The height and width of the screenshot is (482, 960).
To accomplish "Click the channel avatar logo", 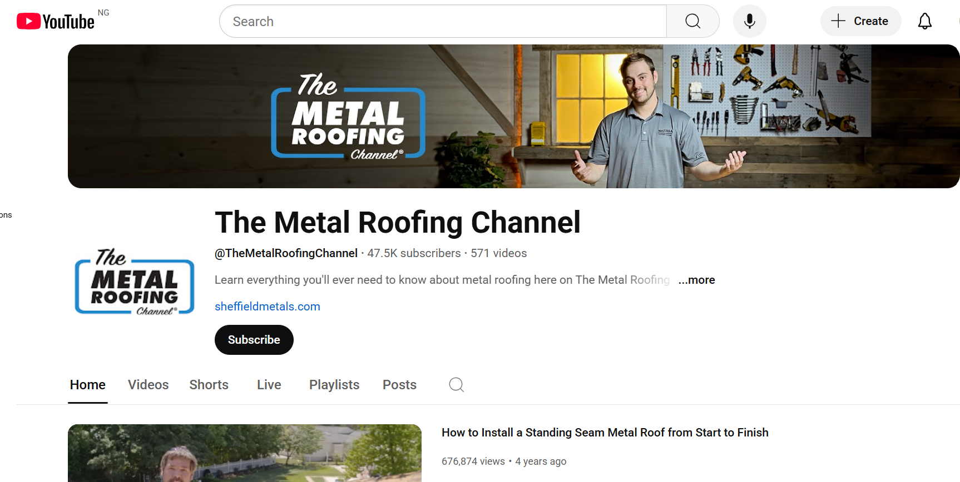I will point(135,282).
